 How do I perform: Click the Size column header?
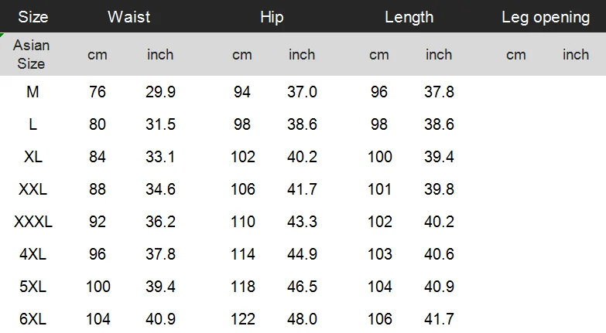pyautogui.click(x=33, y=17)
